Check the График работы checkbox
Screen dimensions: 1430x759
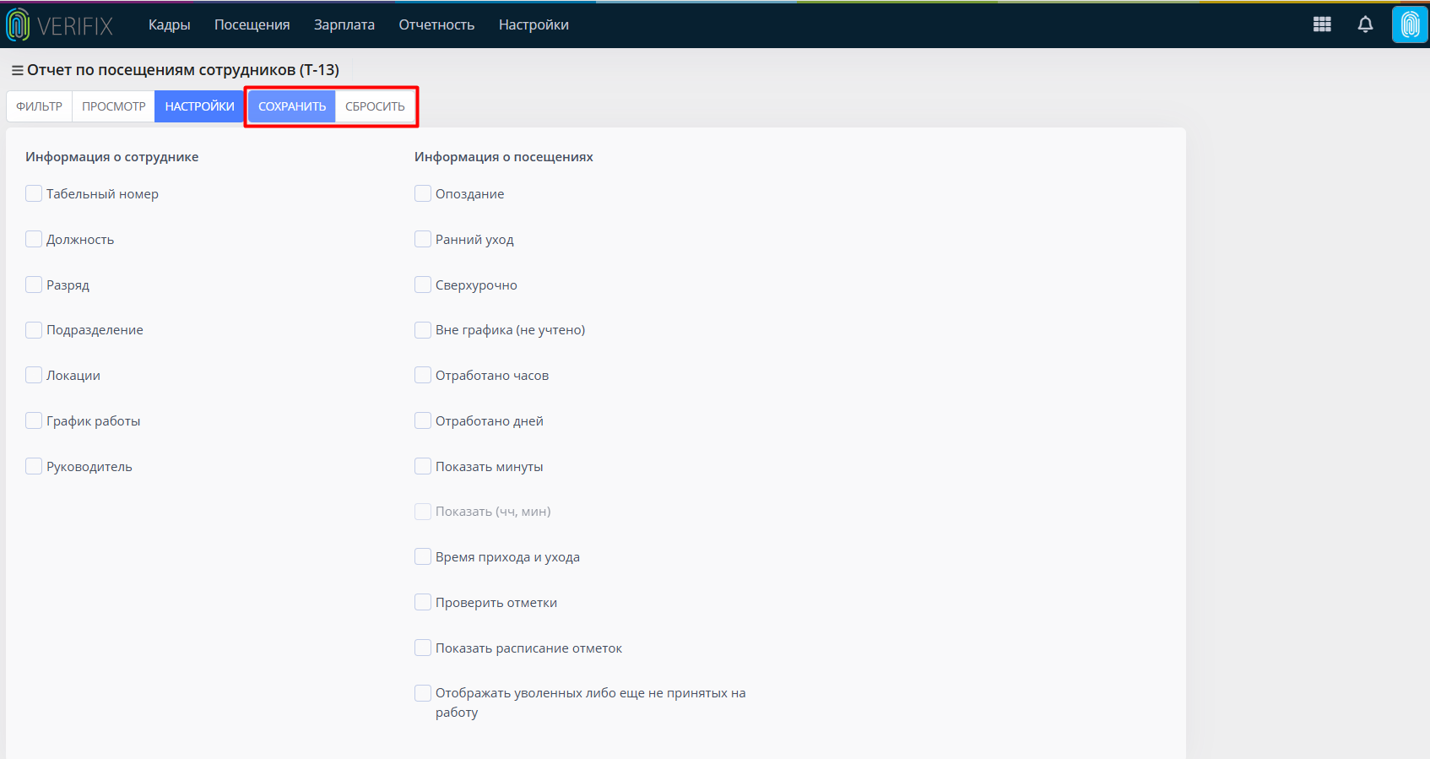point(34,420)
